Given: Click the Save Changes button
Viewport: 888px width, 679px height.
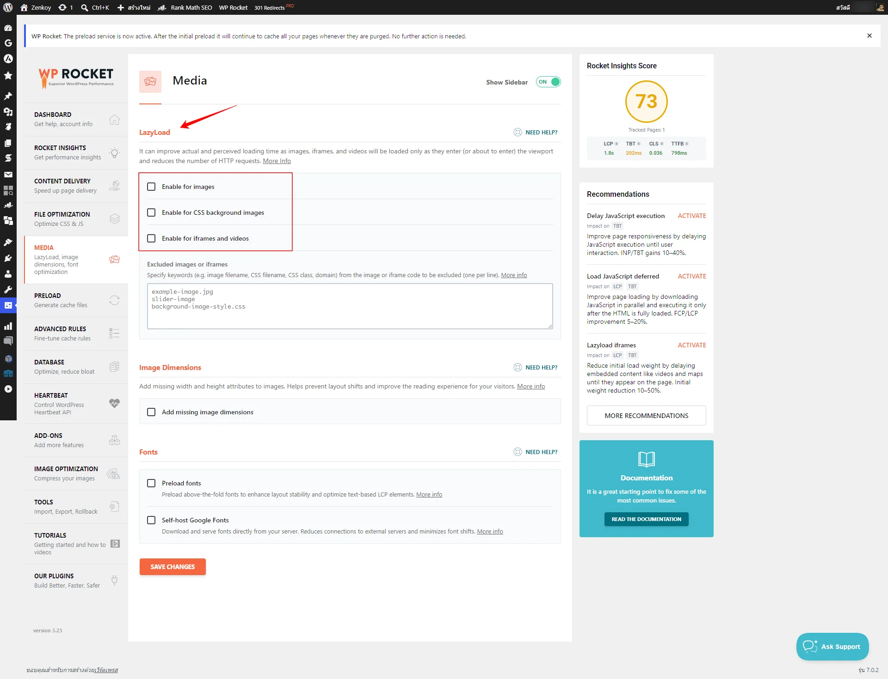Looking at the screenshot, I should [173, 567].
